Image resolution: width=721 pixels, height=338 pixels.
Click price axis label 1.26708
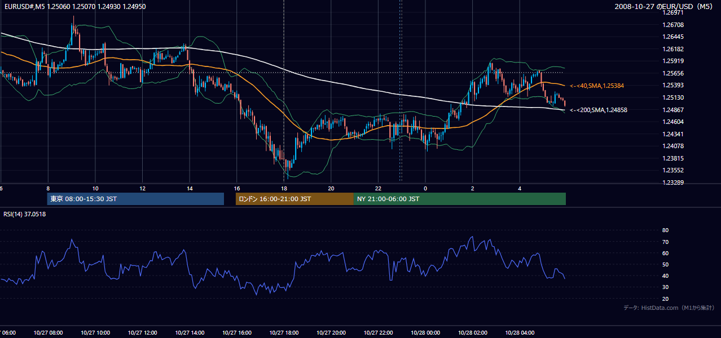tap(672, 25)
